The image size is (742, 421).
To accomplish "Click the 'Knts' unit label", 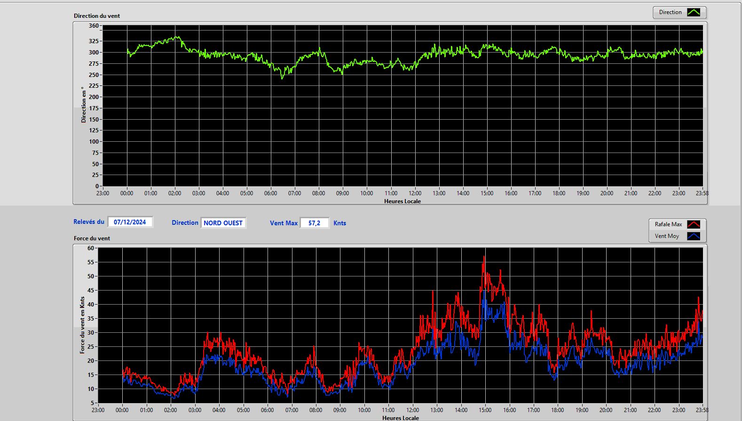I will [x=339, y=223].
